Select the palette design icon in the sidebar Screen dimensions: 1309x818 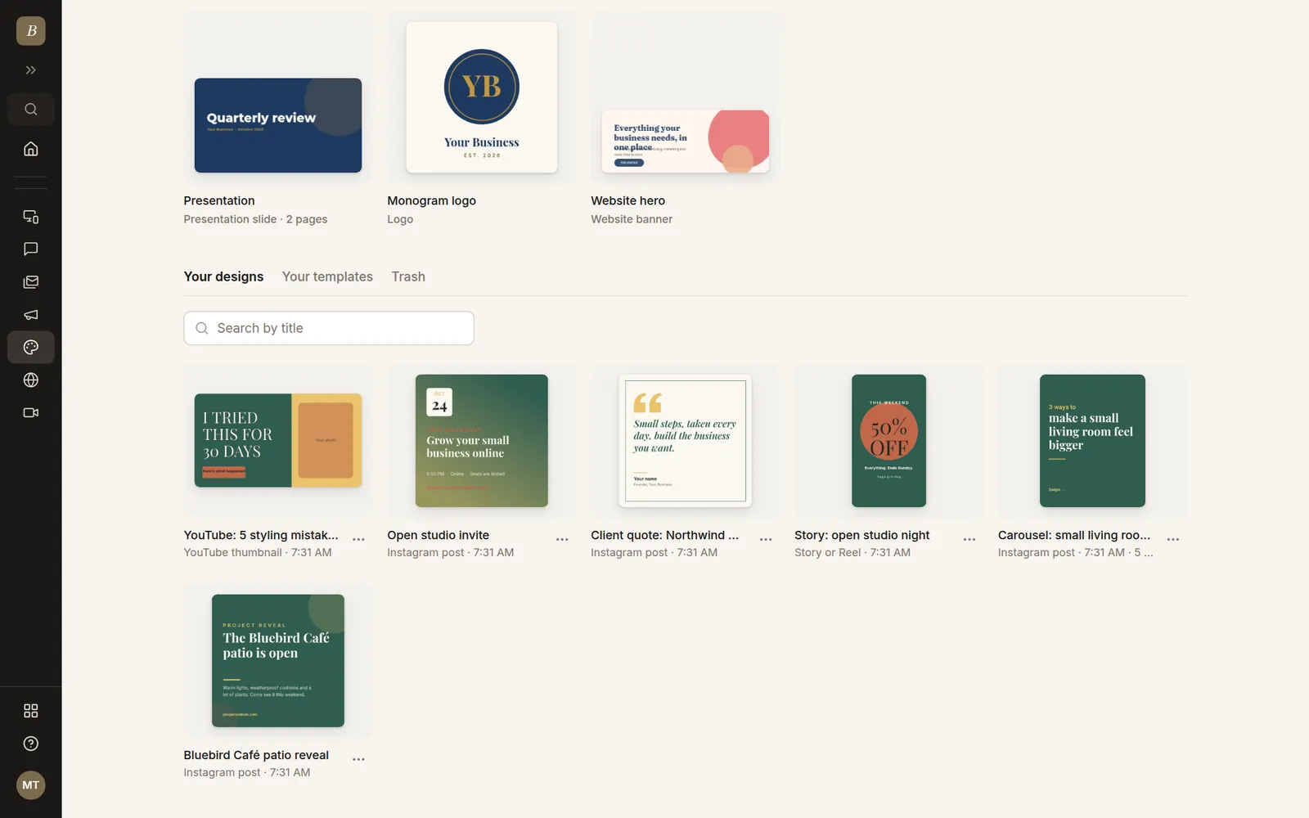point(31,348)
